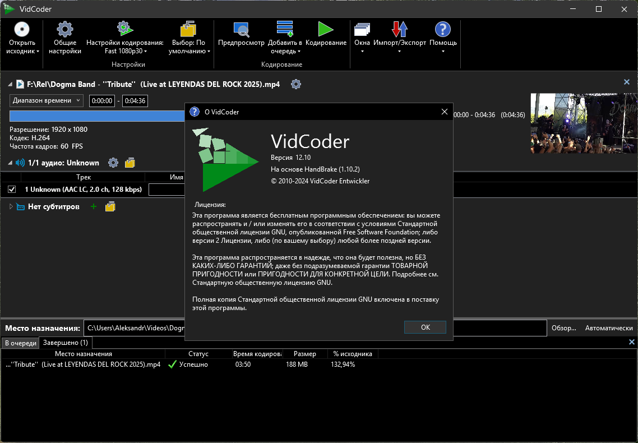Close the queue panel with blue X

[631, 342]
